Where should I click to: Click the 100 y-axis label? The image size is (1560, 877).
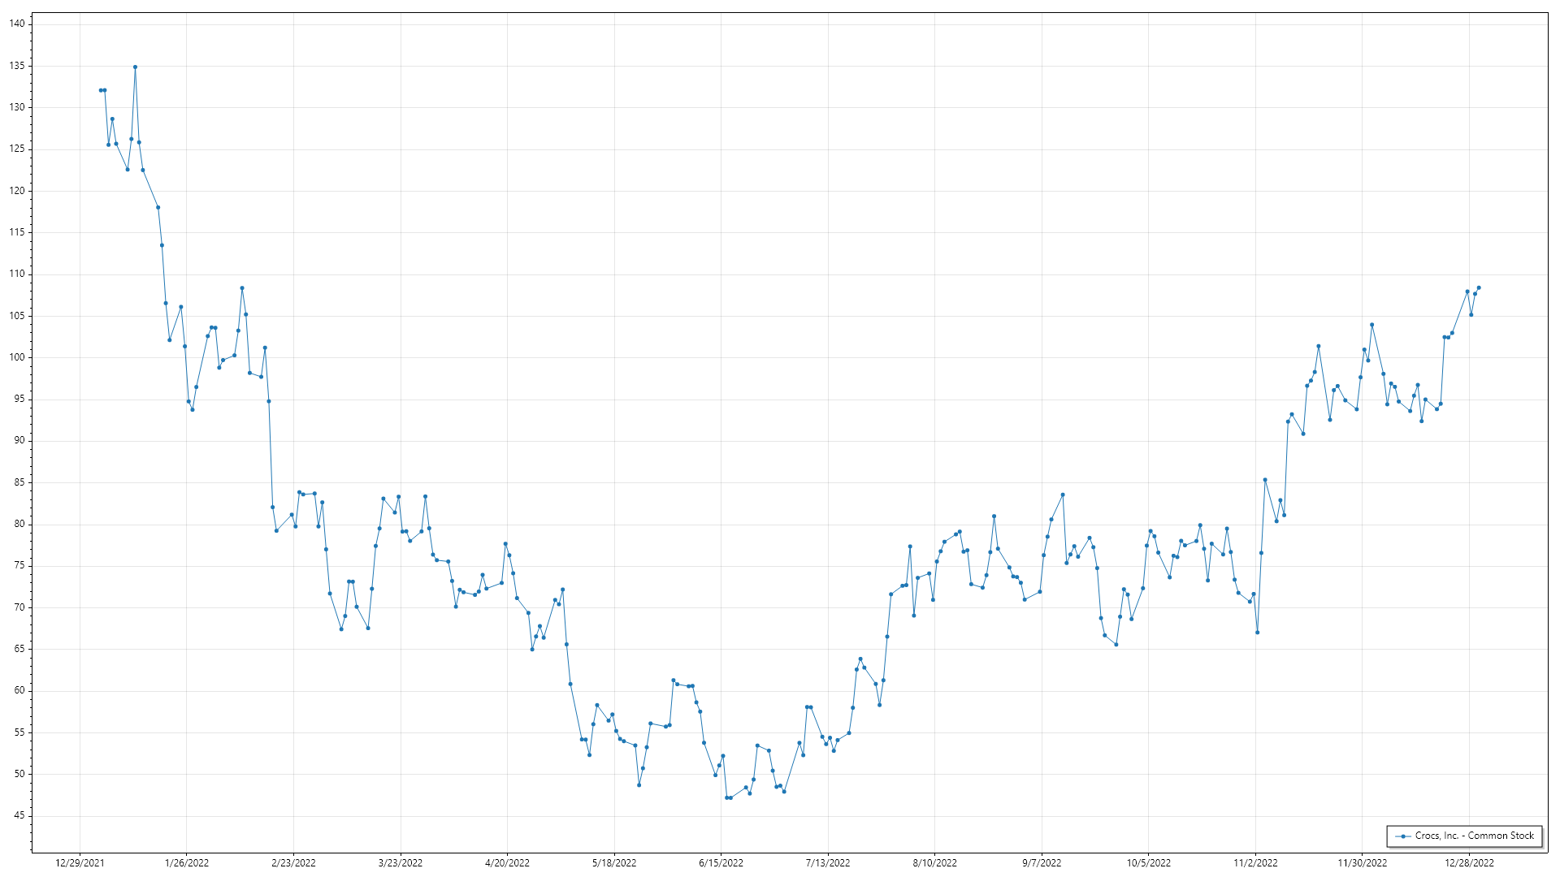(x=17, y=357)
